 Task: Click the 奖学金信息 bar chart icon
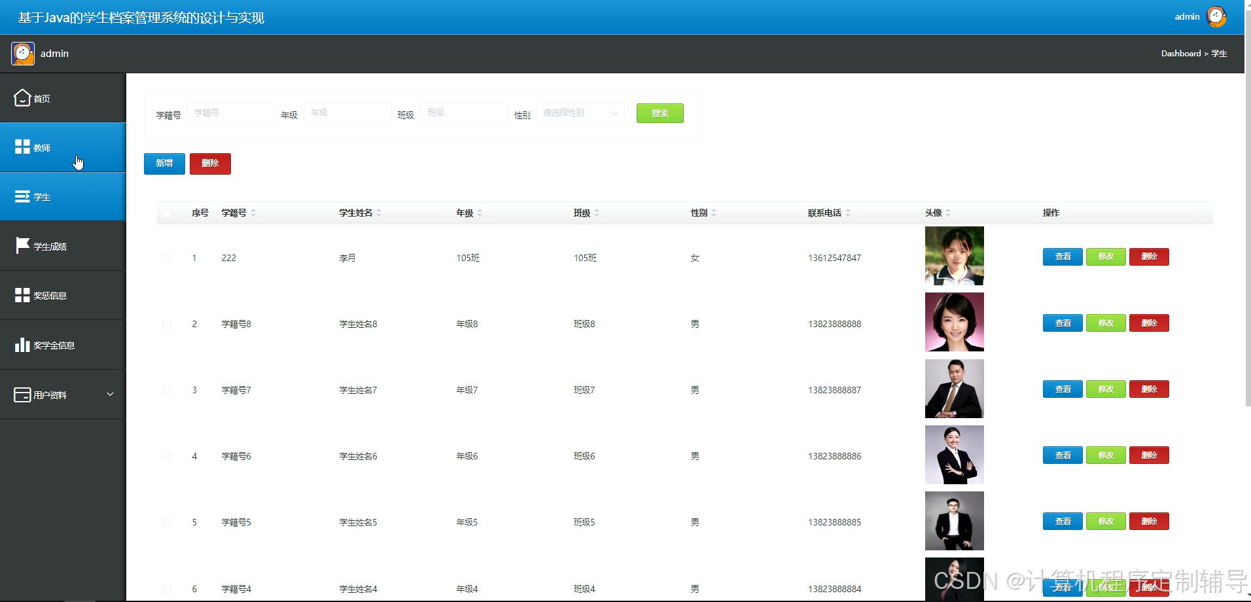coord(22,345)
